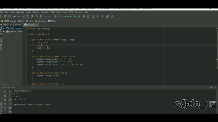The width and height of the screenshot is (218, 122).
Task: Click the com breadcrumb folder
Action: (29, 21)
